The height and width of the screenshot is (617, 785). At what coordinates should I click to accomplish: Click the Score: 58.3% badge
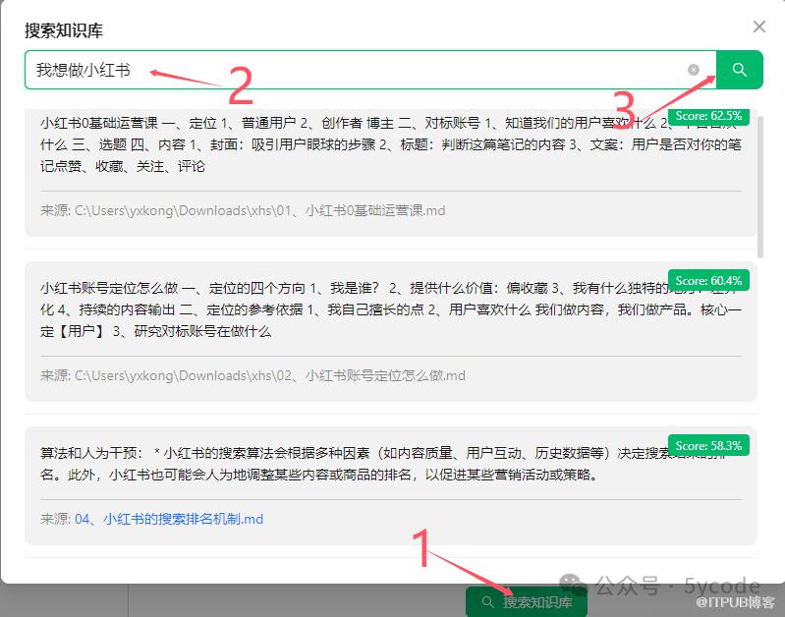(708, 445)
